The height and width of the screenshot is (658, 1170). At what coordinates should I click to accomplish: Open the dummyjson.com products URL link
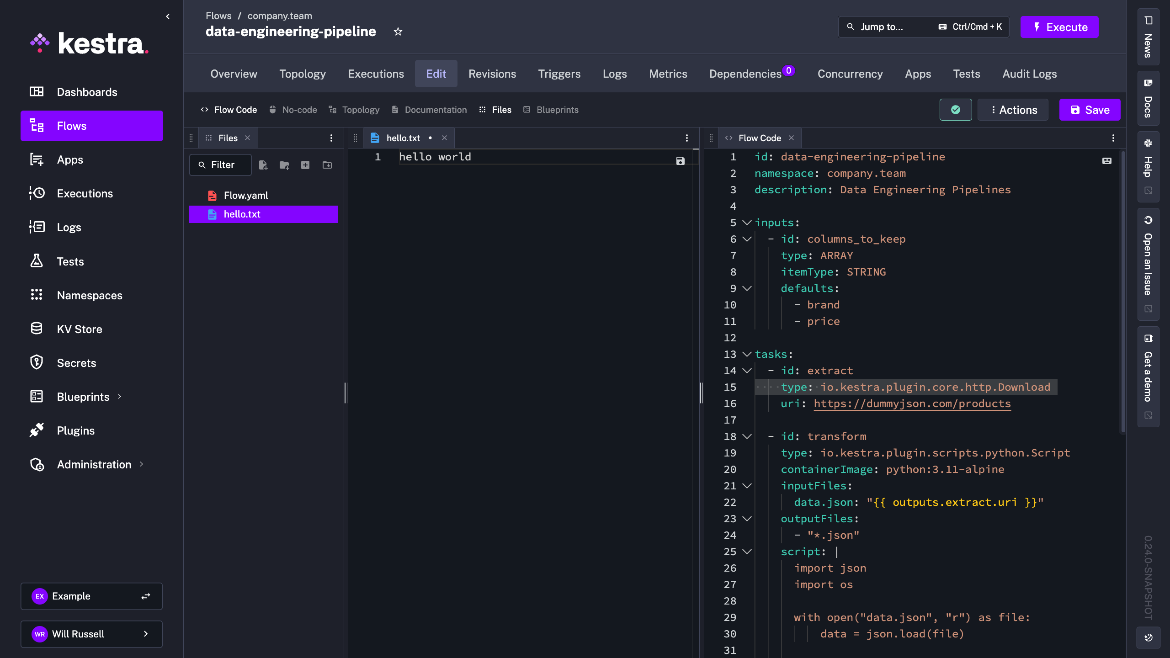(x=912, y=403)
